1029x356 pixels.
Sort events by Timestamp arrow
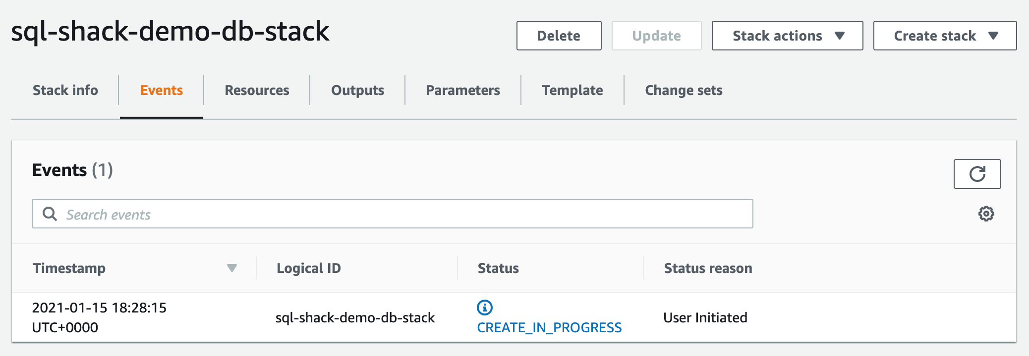[231, 268]
